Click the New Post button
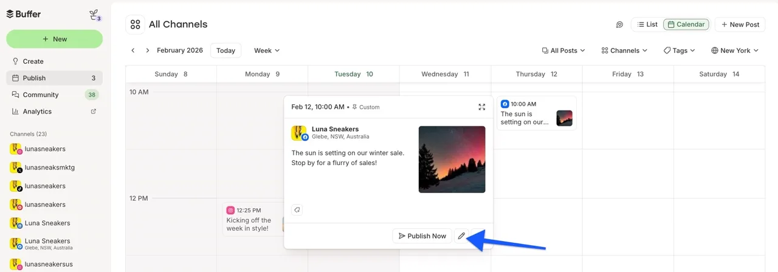Screen dimensions: 778x272 (x=740, y=24)
